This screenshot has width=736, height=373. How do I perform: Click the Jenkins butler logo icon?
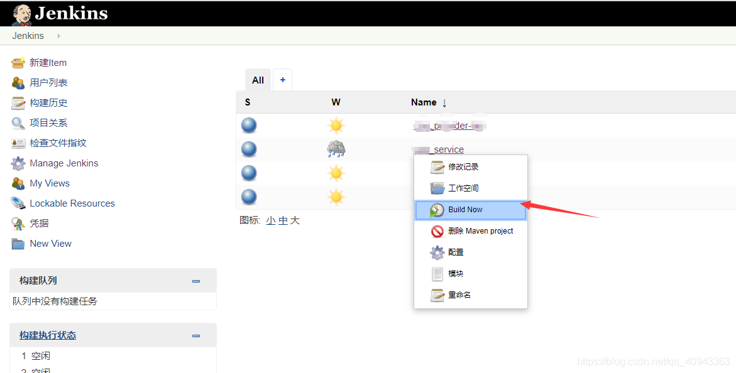click(21, 14)
